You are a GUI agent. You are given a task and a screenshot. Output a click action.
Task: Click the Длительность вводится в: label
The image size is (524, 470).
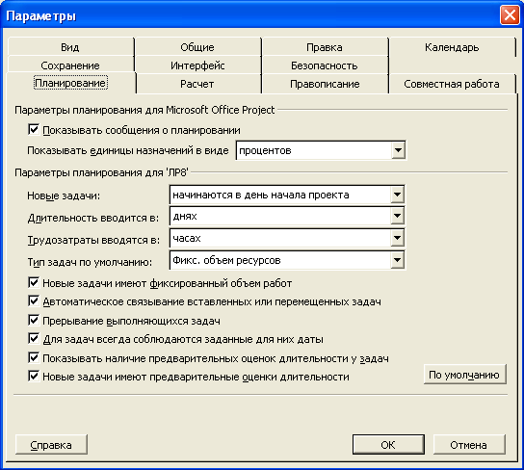pyautogui.click(x=93, y=218)
